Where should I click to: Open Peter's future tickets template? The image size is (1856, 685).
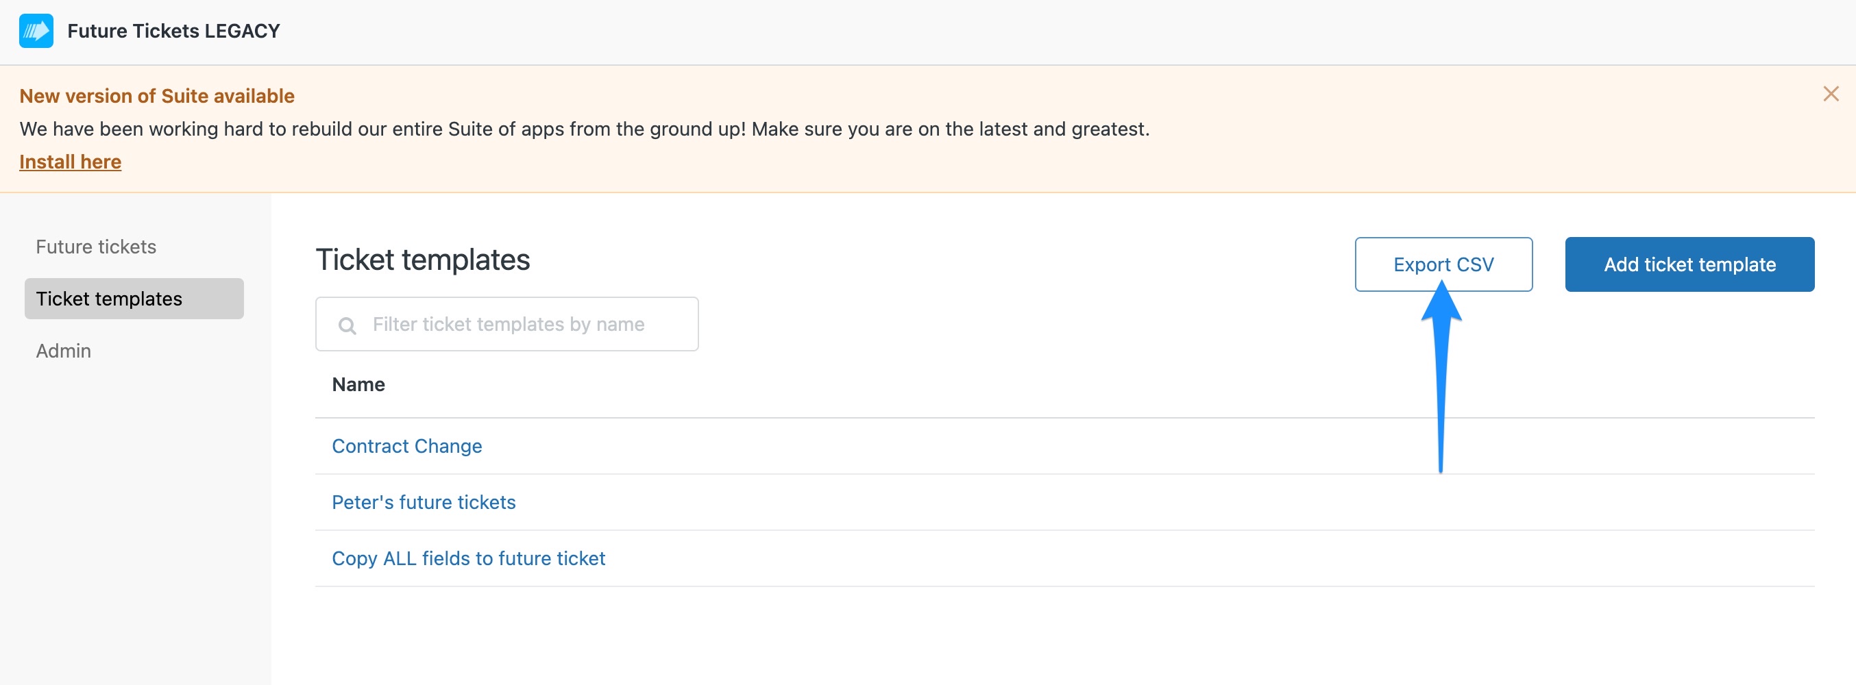pos(424,502)
